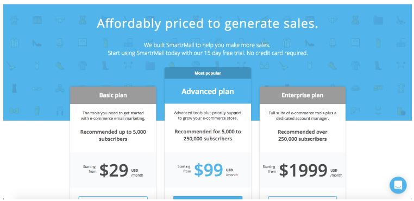Screen dimensions: 414x201
Task: Click the 'Affordably priced to generate sales' heading
Action: point(207,24)
